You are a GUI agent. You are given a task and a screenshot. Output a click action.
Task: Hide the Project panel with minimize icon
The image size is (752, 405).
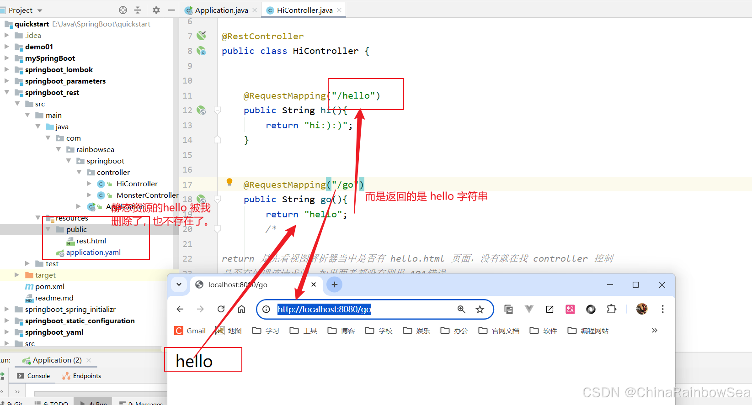171,10
